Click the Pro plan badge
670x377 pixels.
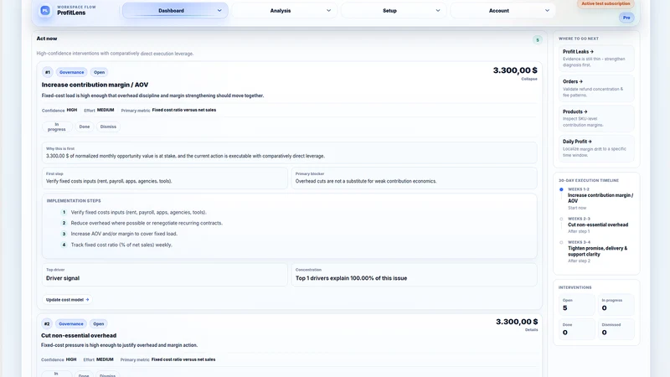(626, 18)
